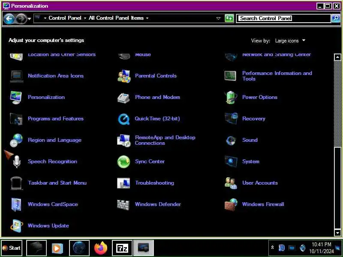Open the globe taskbar icon
Viewport: 343px width, 257px height.
point(79,248)
